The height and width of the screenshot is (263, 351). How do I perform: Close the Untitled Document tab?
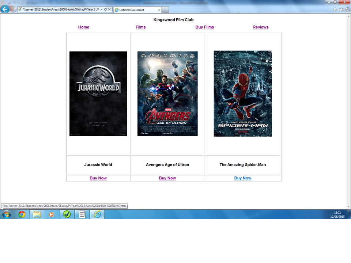[x=159, y=9]
